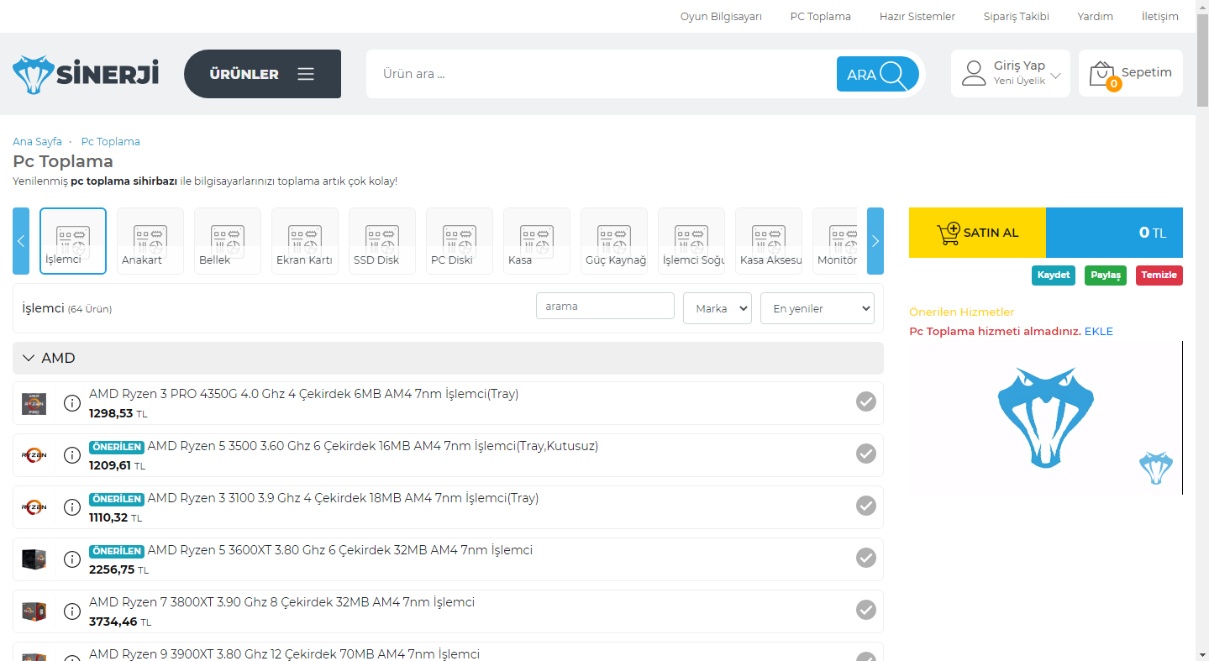
Task: Select the SSD Disk category tab
Action: [x=382, y=241]
